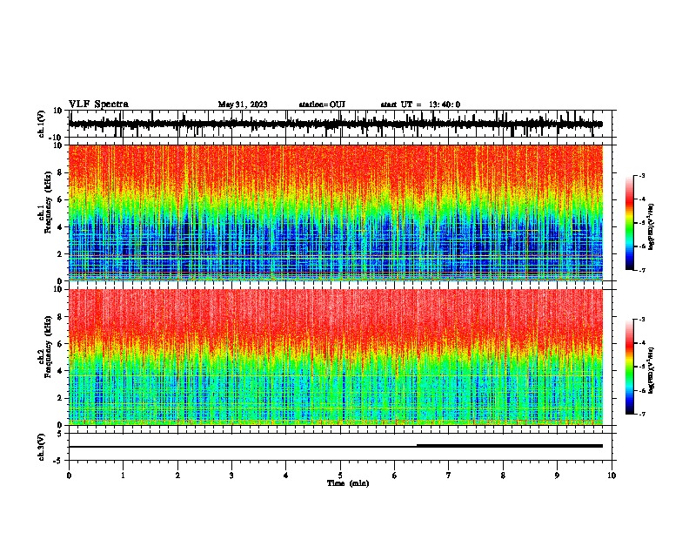
Task: Click time axis tick label "7"
Action: [449, 476]
